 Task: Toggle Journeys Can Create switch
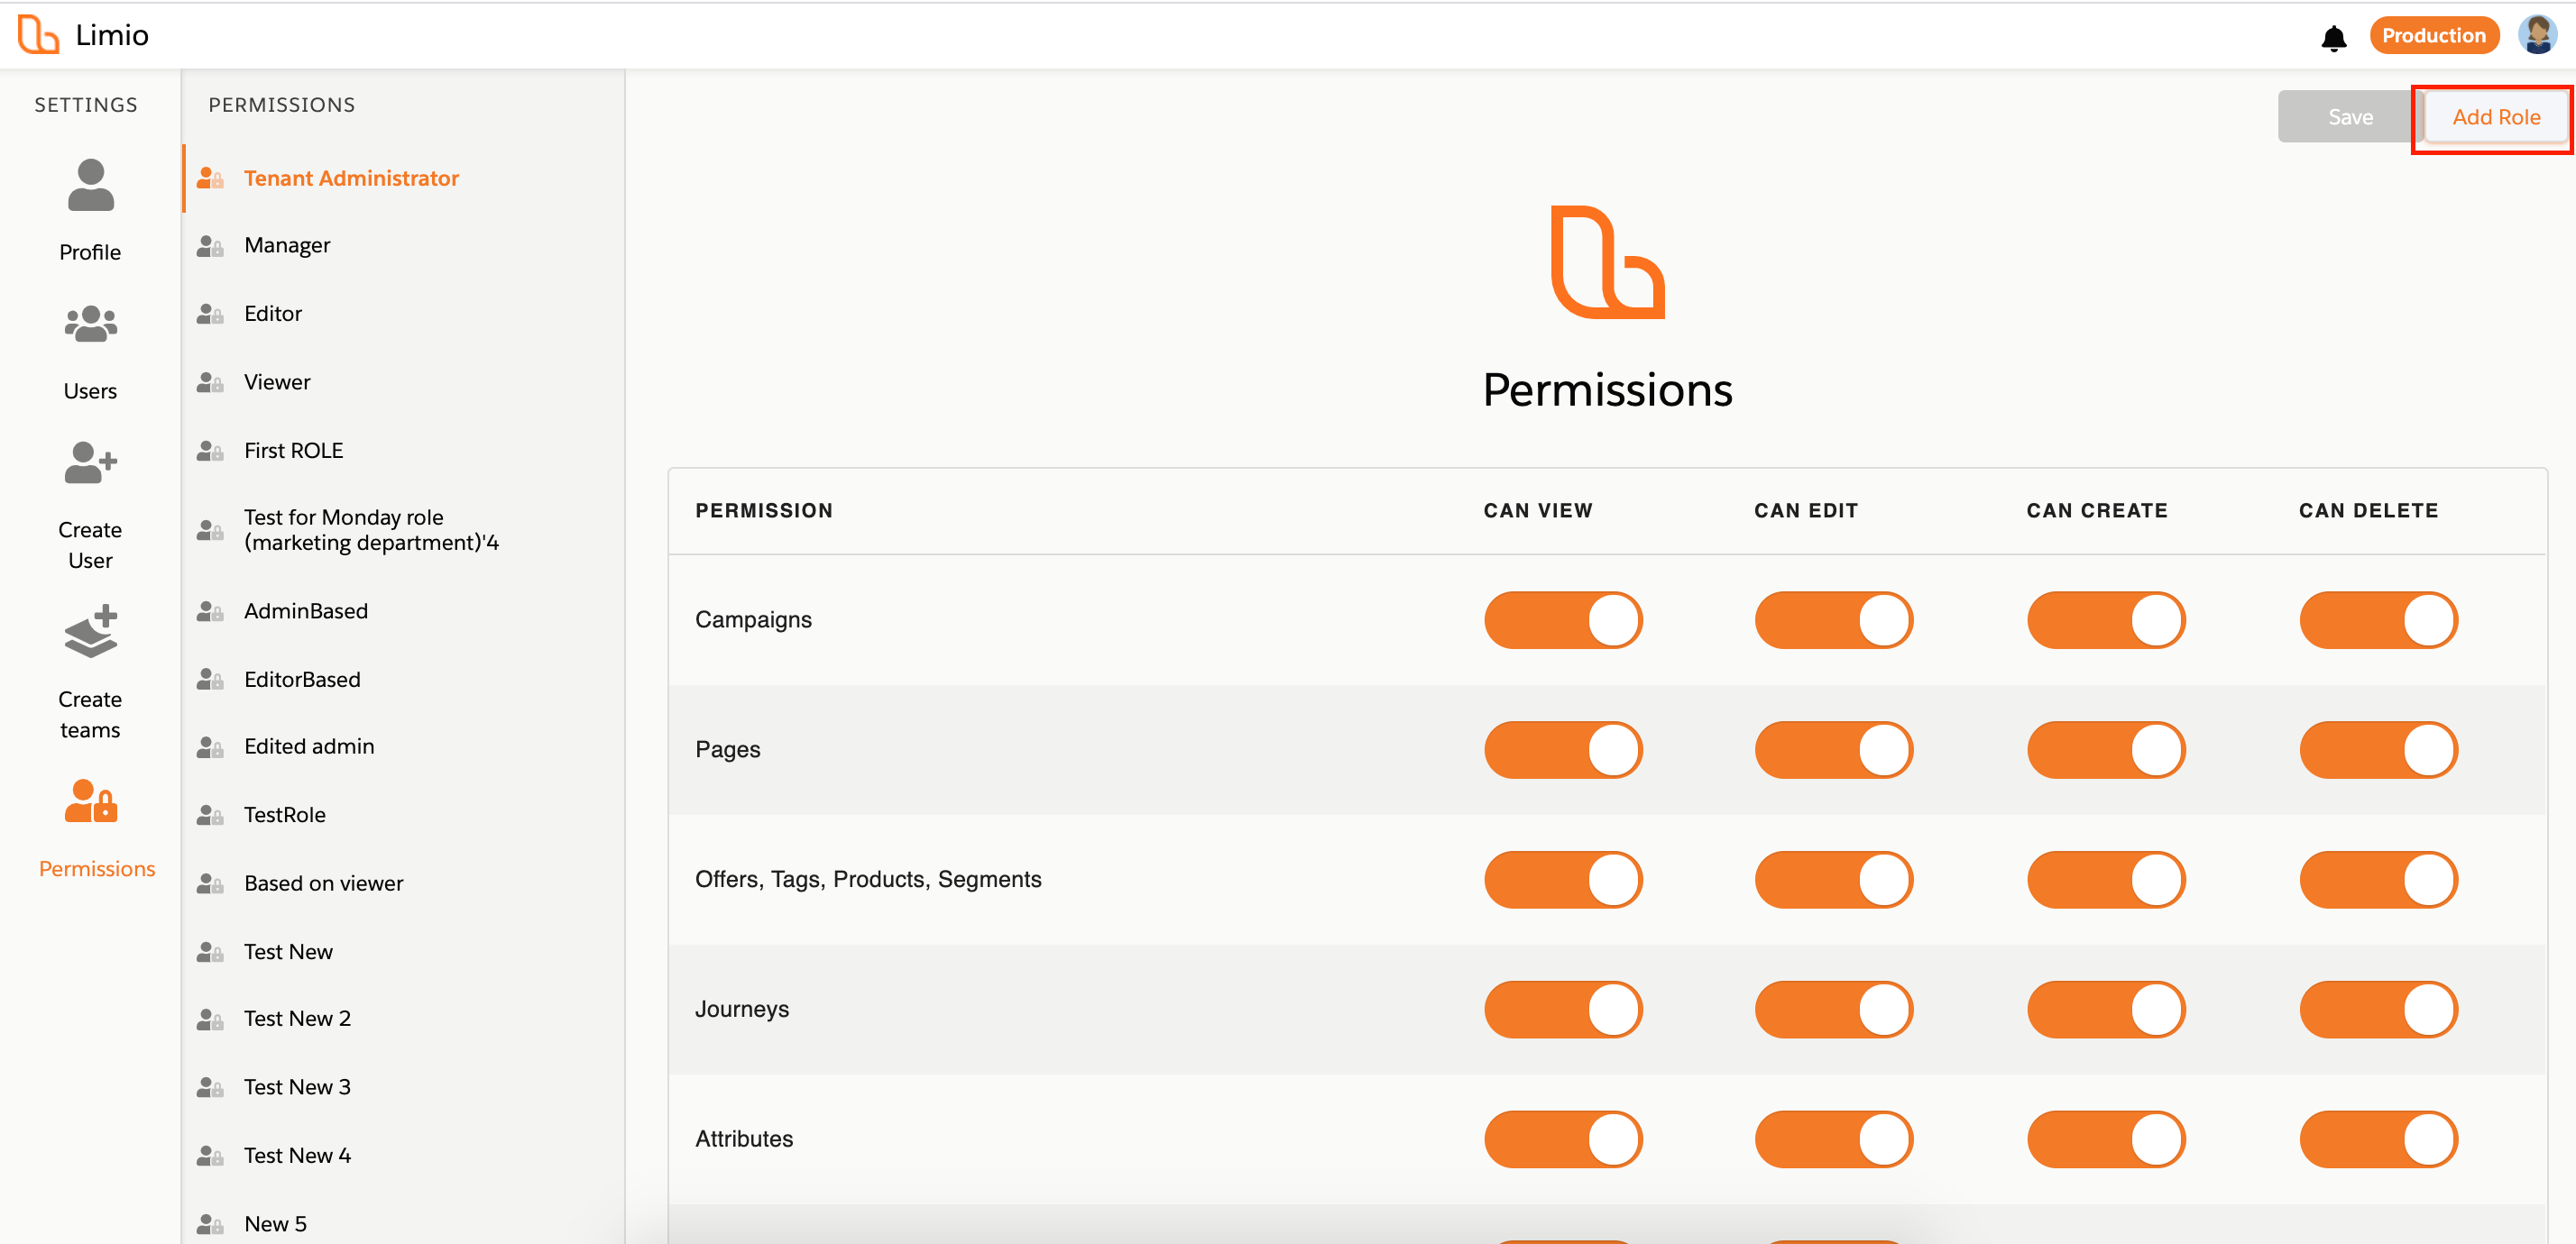[2105, 1010]
